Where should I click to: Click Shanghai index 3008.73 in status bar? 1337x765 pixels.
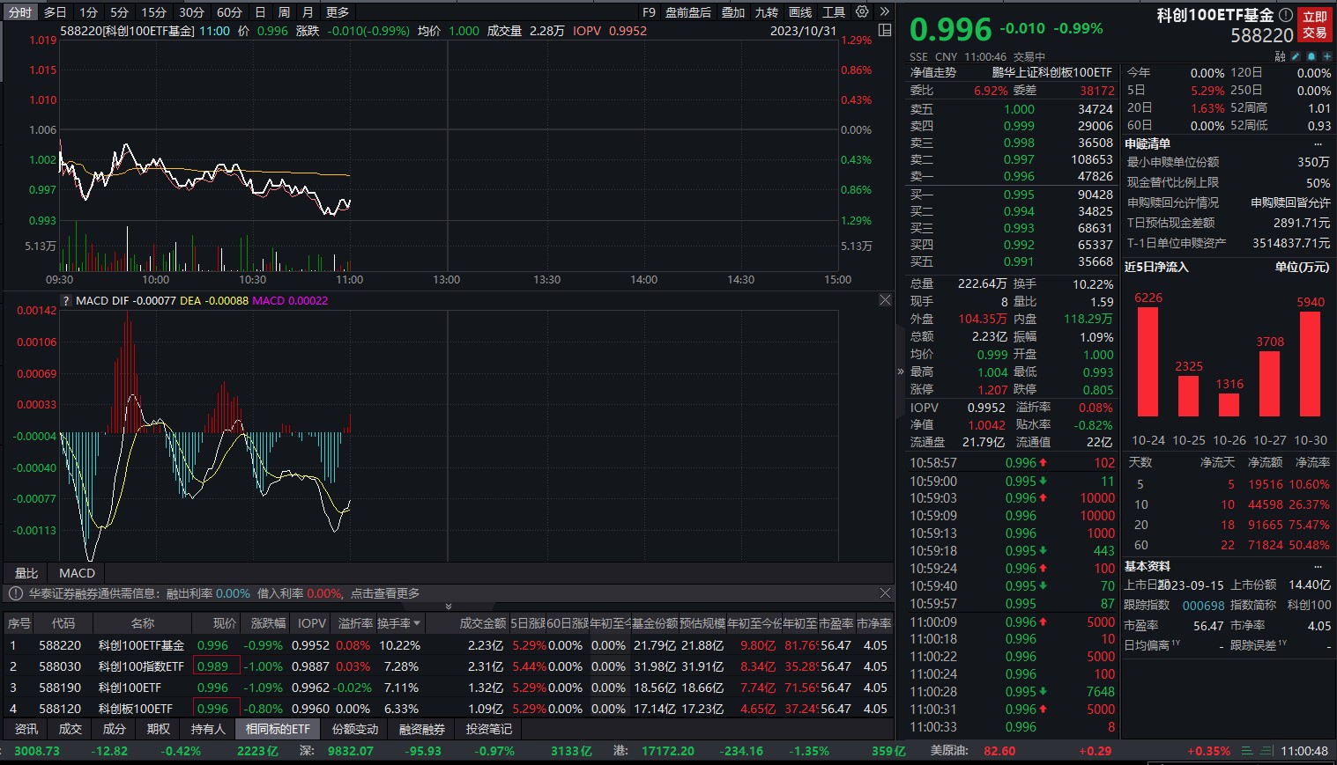(x=37, y=751)
